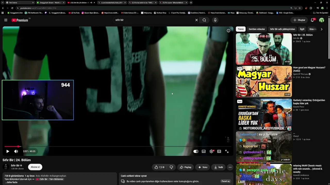Click the browser address bar URL

coord(38,8)
